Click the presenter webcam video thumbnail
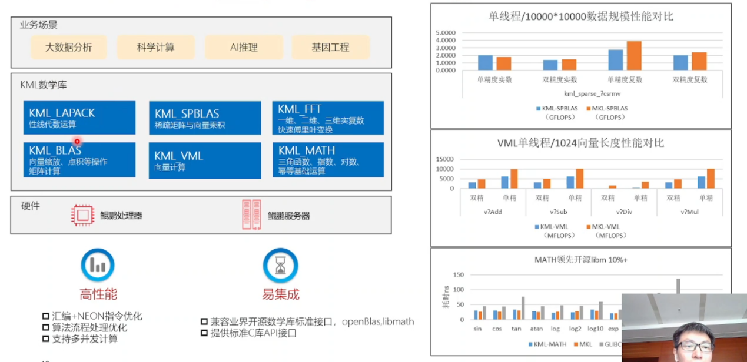Screen dimensions: 747x362 coord(684,327)
